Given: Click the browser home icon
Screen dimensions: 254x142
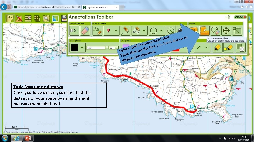Looking at the screenshot, I should [x=242, y=7].
